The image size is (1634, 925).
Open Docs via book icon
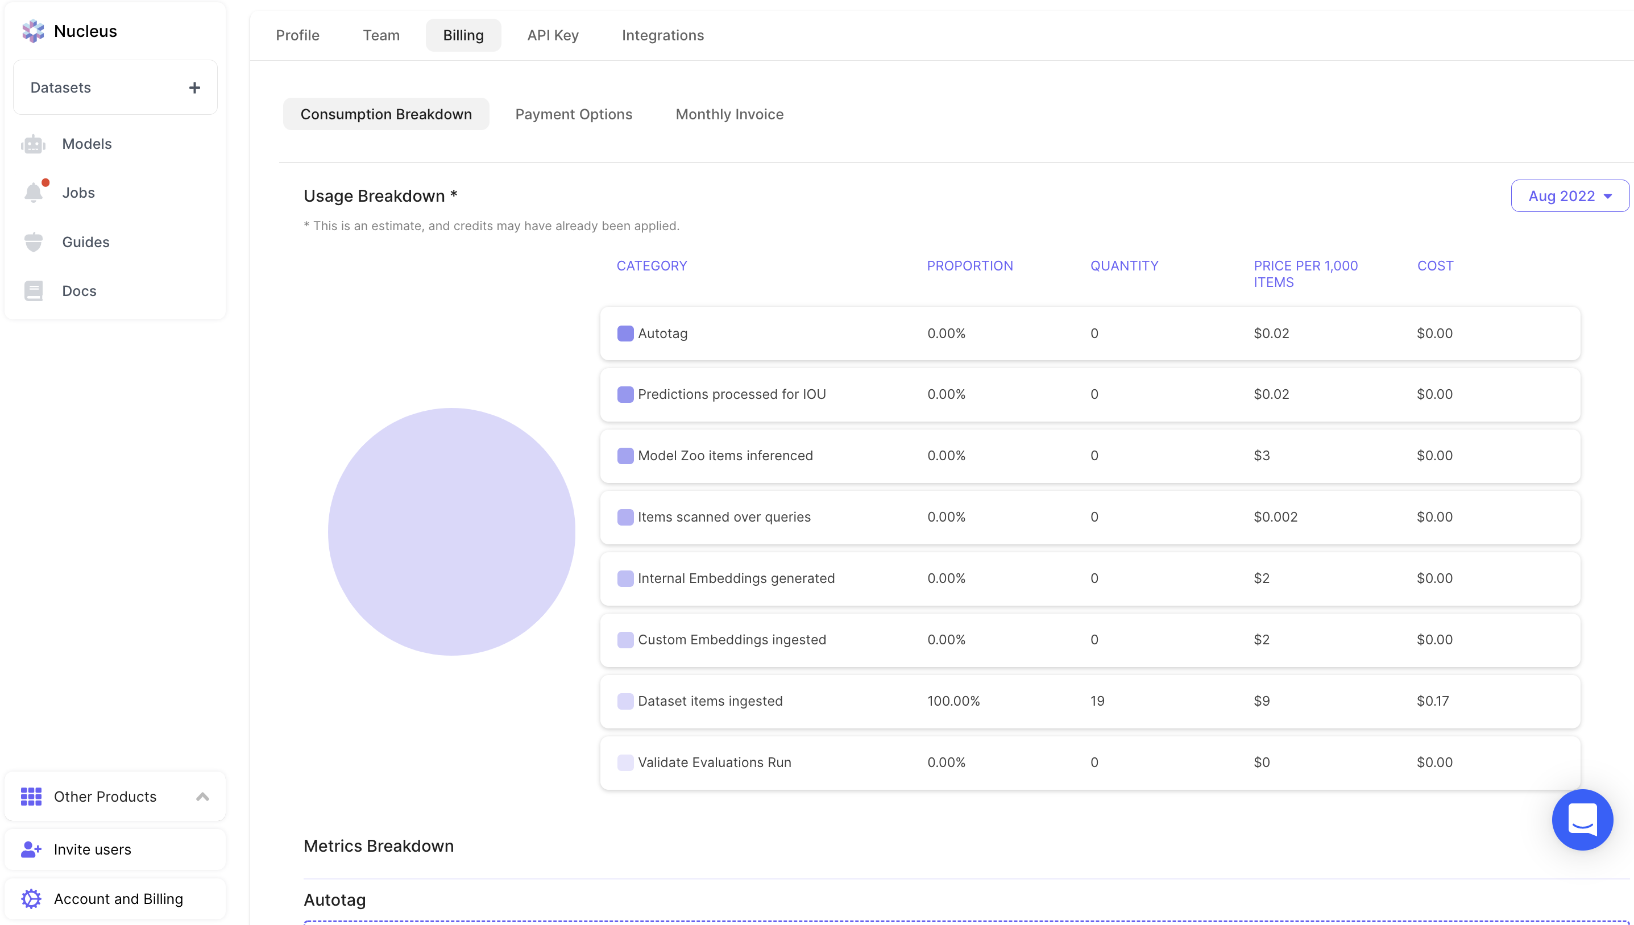tap(33, 291)
